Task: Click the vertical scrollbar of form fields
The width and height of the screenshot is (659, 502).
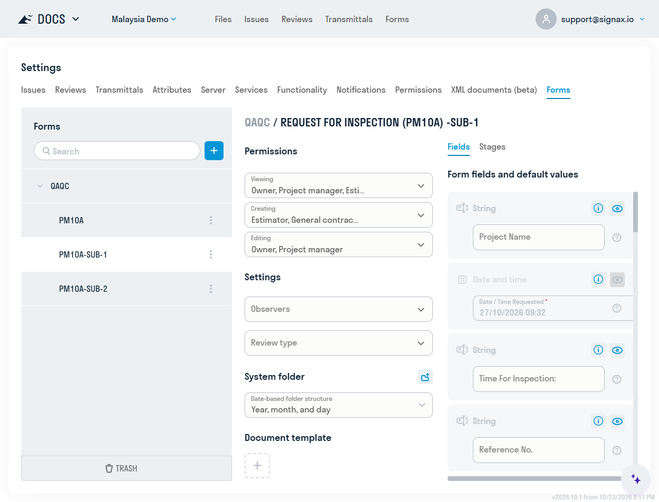Action: (x=635, y=212)
